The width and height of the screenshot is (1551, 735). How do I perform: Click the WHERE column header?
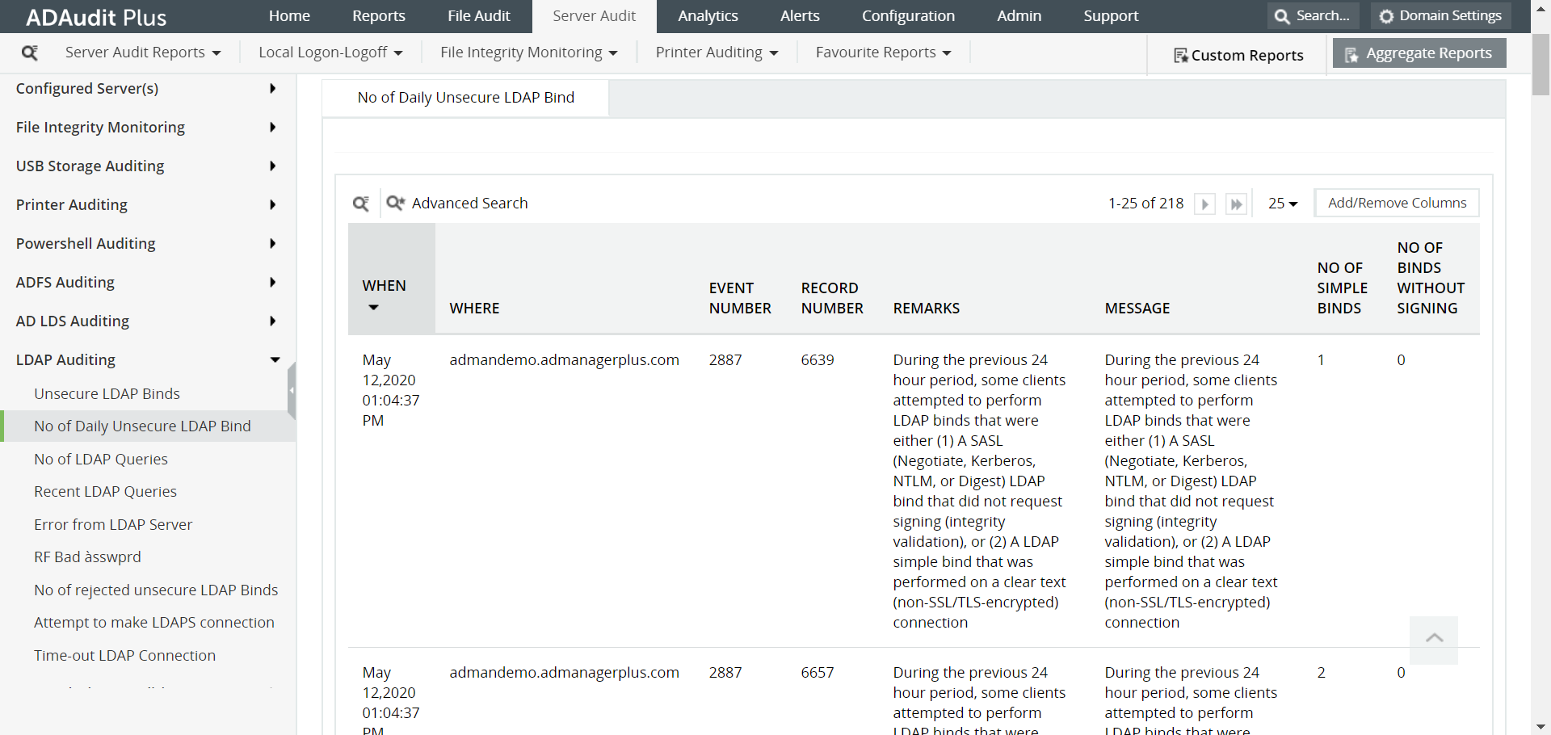coord(474,309)
